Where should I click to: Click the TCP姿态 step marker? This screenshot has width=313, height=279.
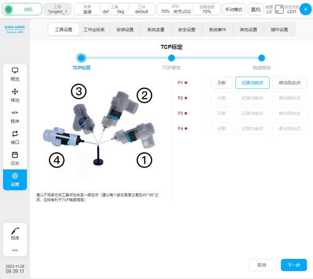(171, 58)
